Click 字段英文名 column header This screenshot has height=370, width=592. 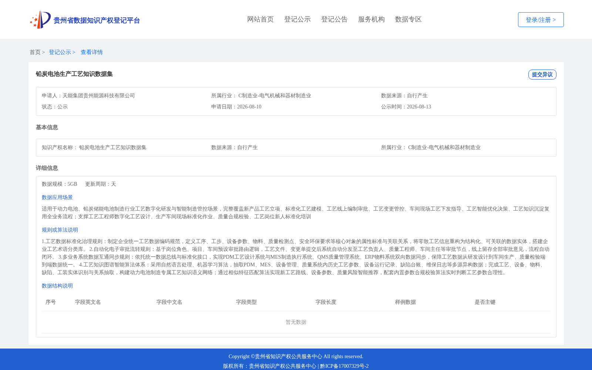(x=88, y=302)
